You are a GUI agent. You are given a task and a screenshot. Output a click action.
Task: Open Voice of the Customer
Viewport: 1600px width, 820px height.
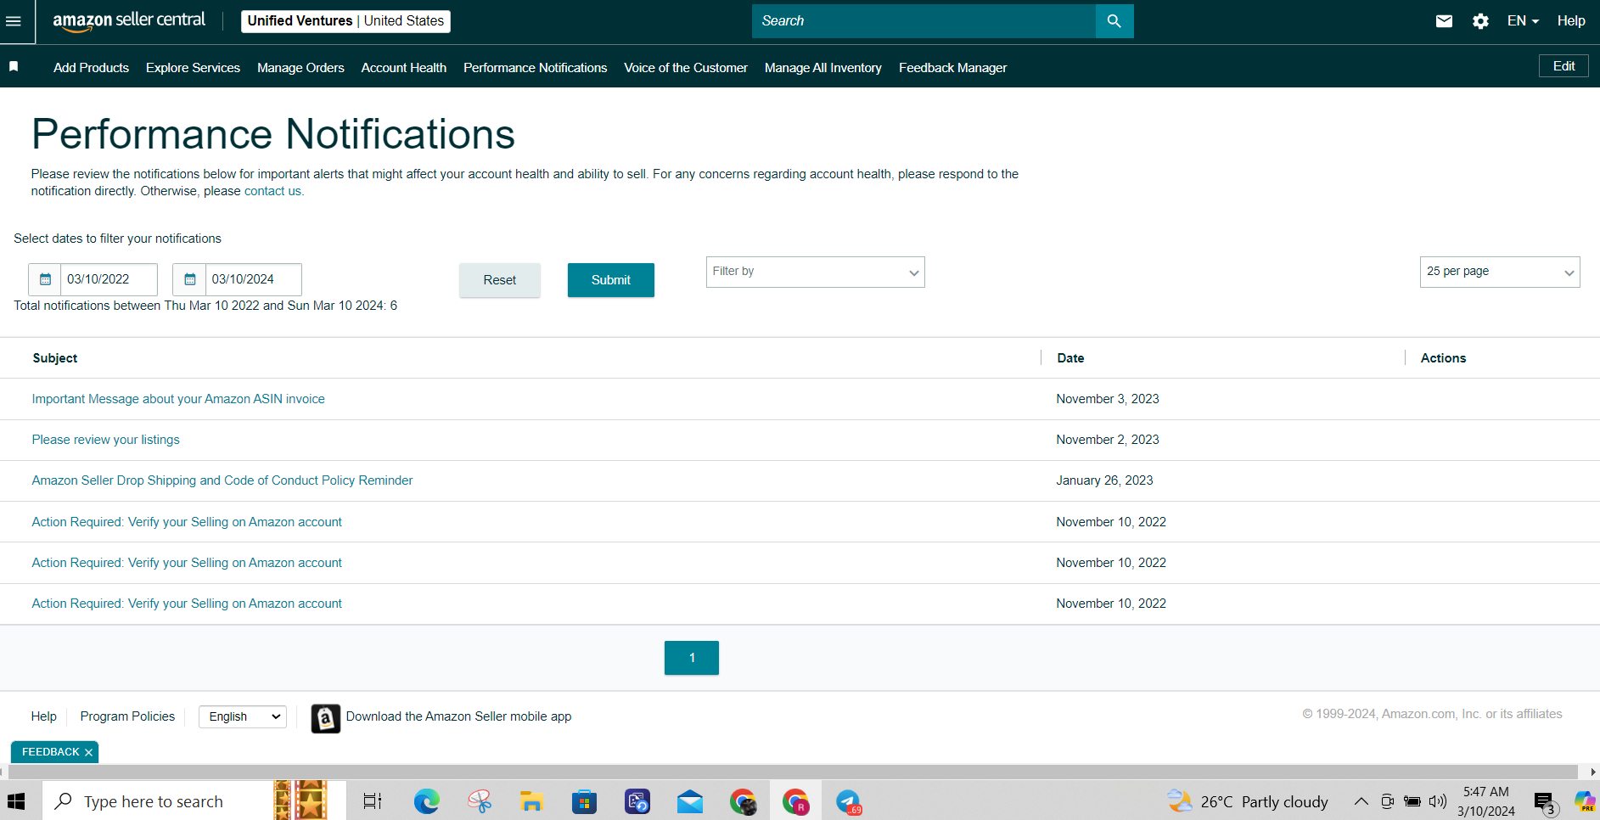pyautogui.click(x=686, y=68)
